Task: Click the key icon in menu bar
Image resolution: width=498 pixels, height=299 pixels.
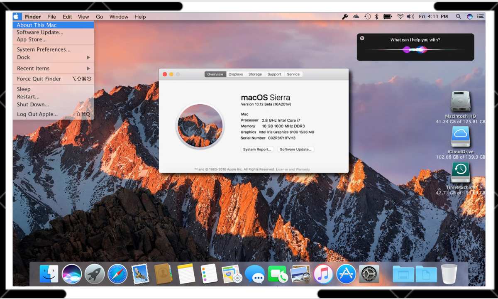Action: [345, 17]
